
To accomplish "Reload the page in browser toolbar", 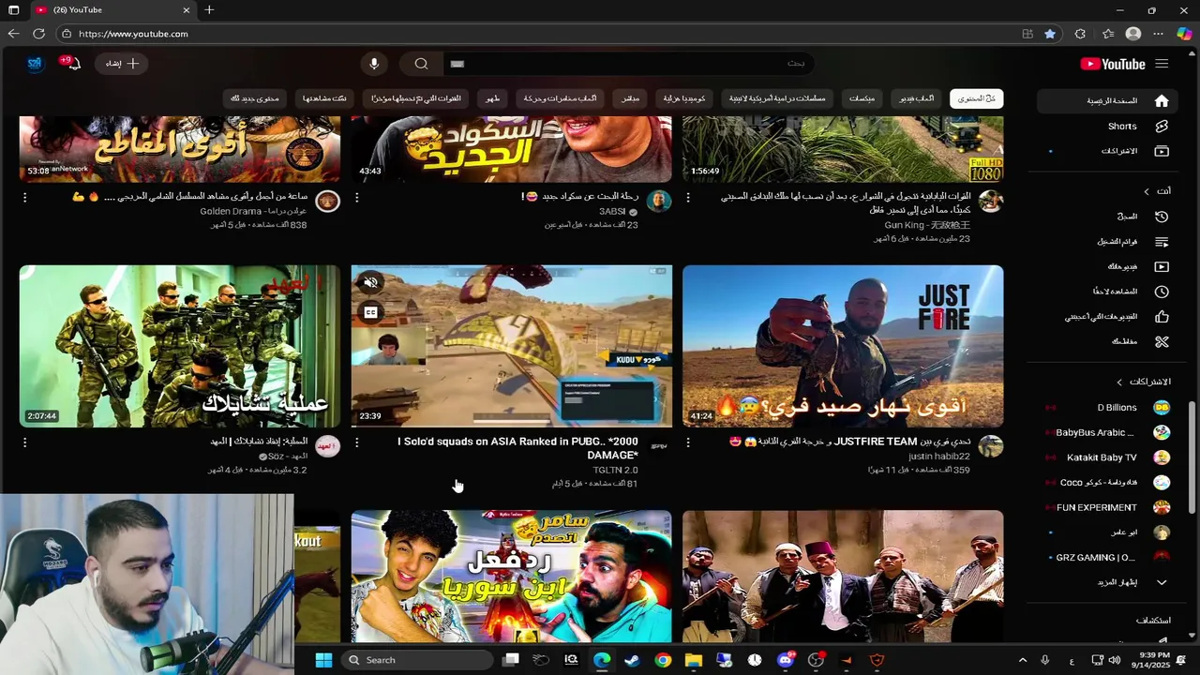I will [38, 34].
